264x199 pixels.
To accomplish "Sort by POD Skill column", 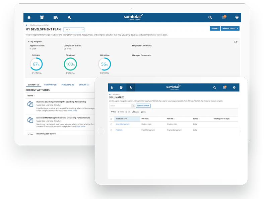I will (145, 119).
